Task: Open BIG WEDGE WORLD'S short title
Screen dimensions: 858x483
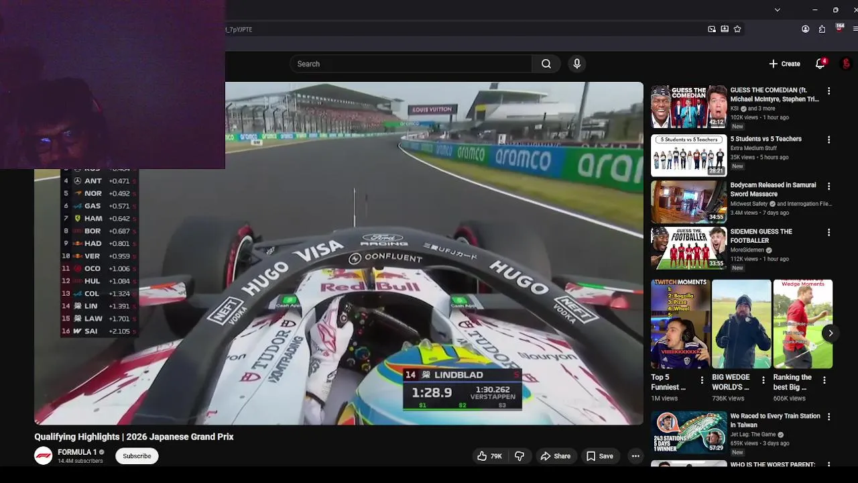Action: click(731, 382)
